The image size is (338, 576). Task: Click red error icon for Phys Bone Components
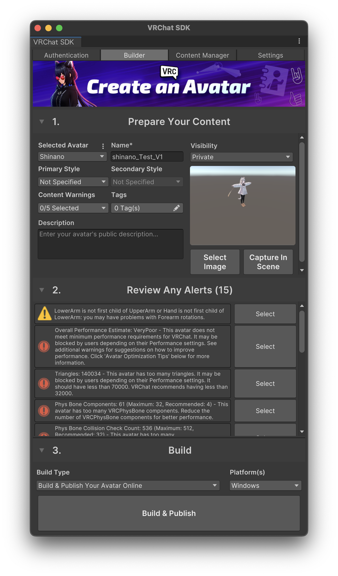[44, 411]
